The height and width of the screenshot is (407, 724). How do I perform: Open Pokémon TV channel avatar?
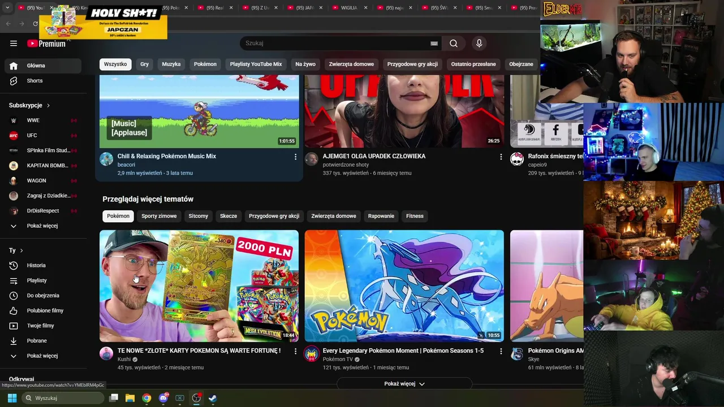tap(312, 354)
